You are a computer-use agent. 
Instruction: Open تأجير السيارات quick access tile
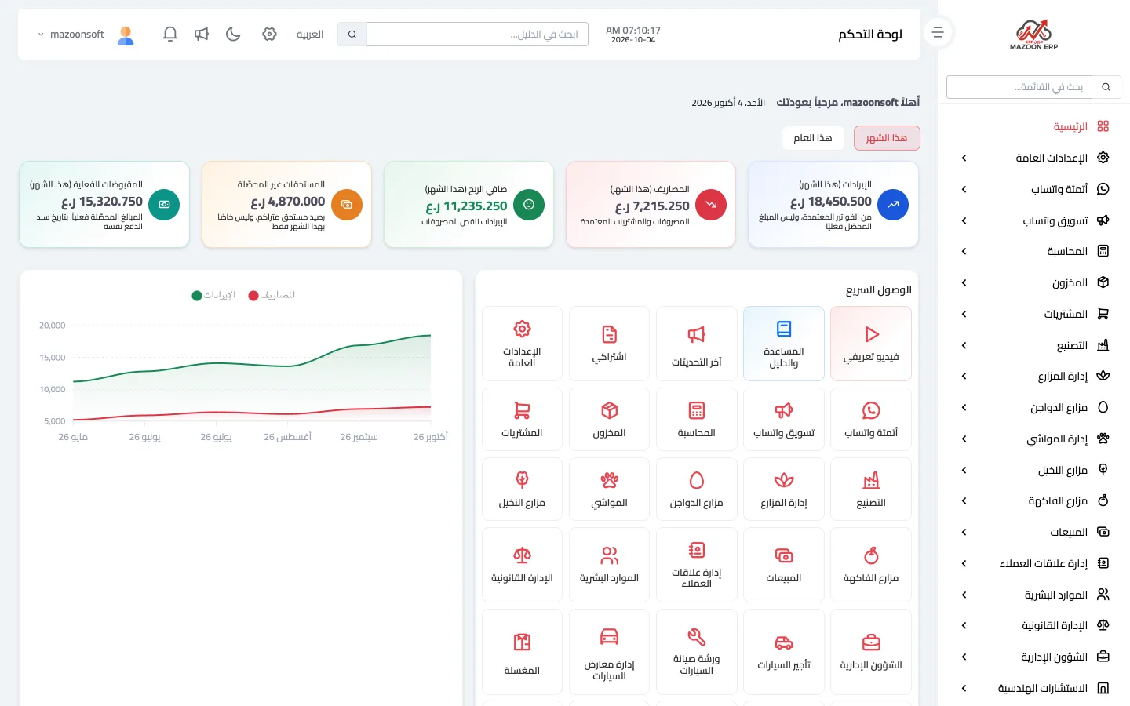[x=784, y=652]
